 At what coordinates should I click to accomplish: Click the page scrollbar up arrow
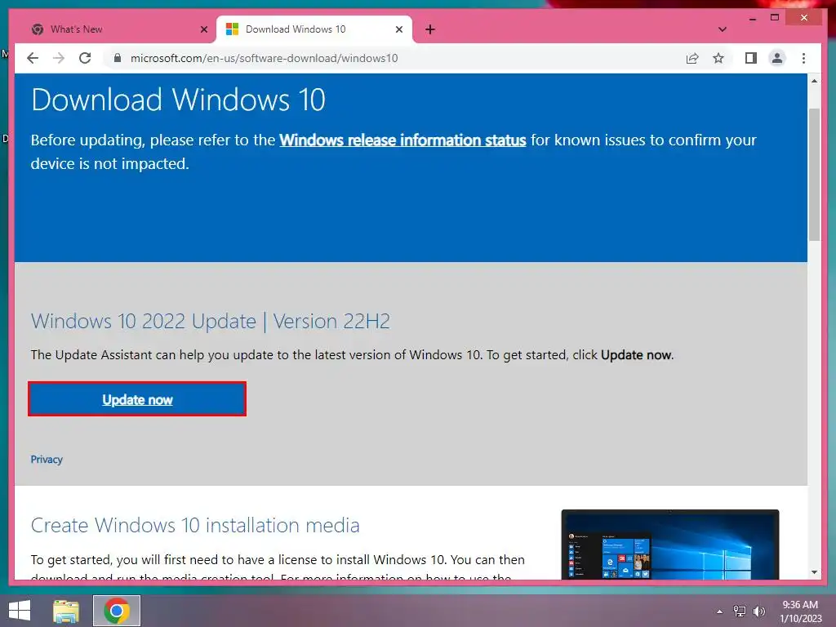(x=814, y=81)
